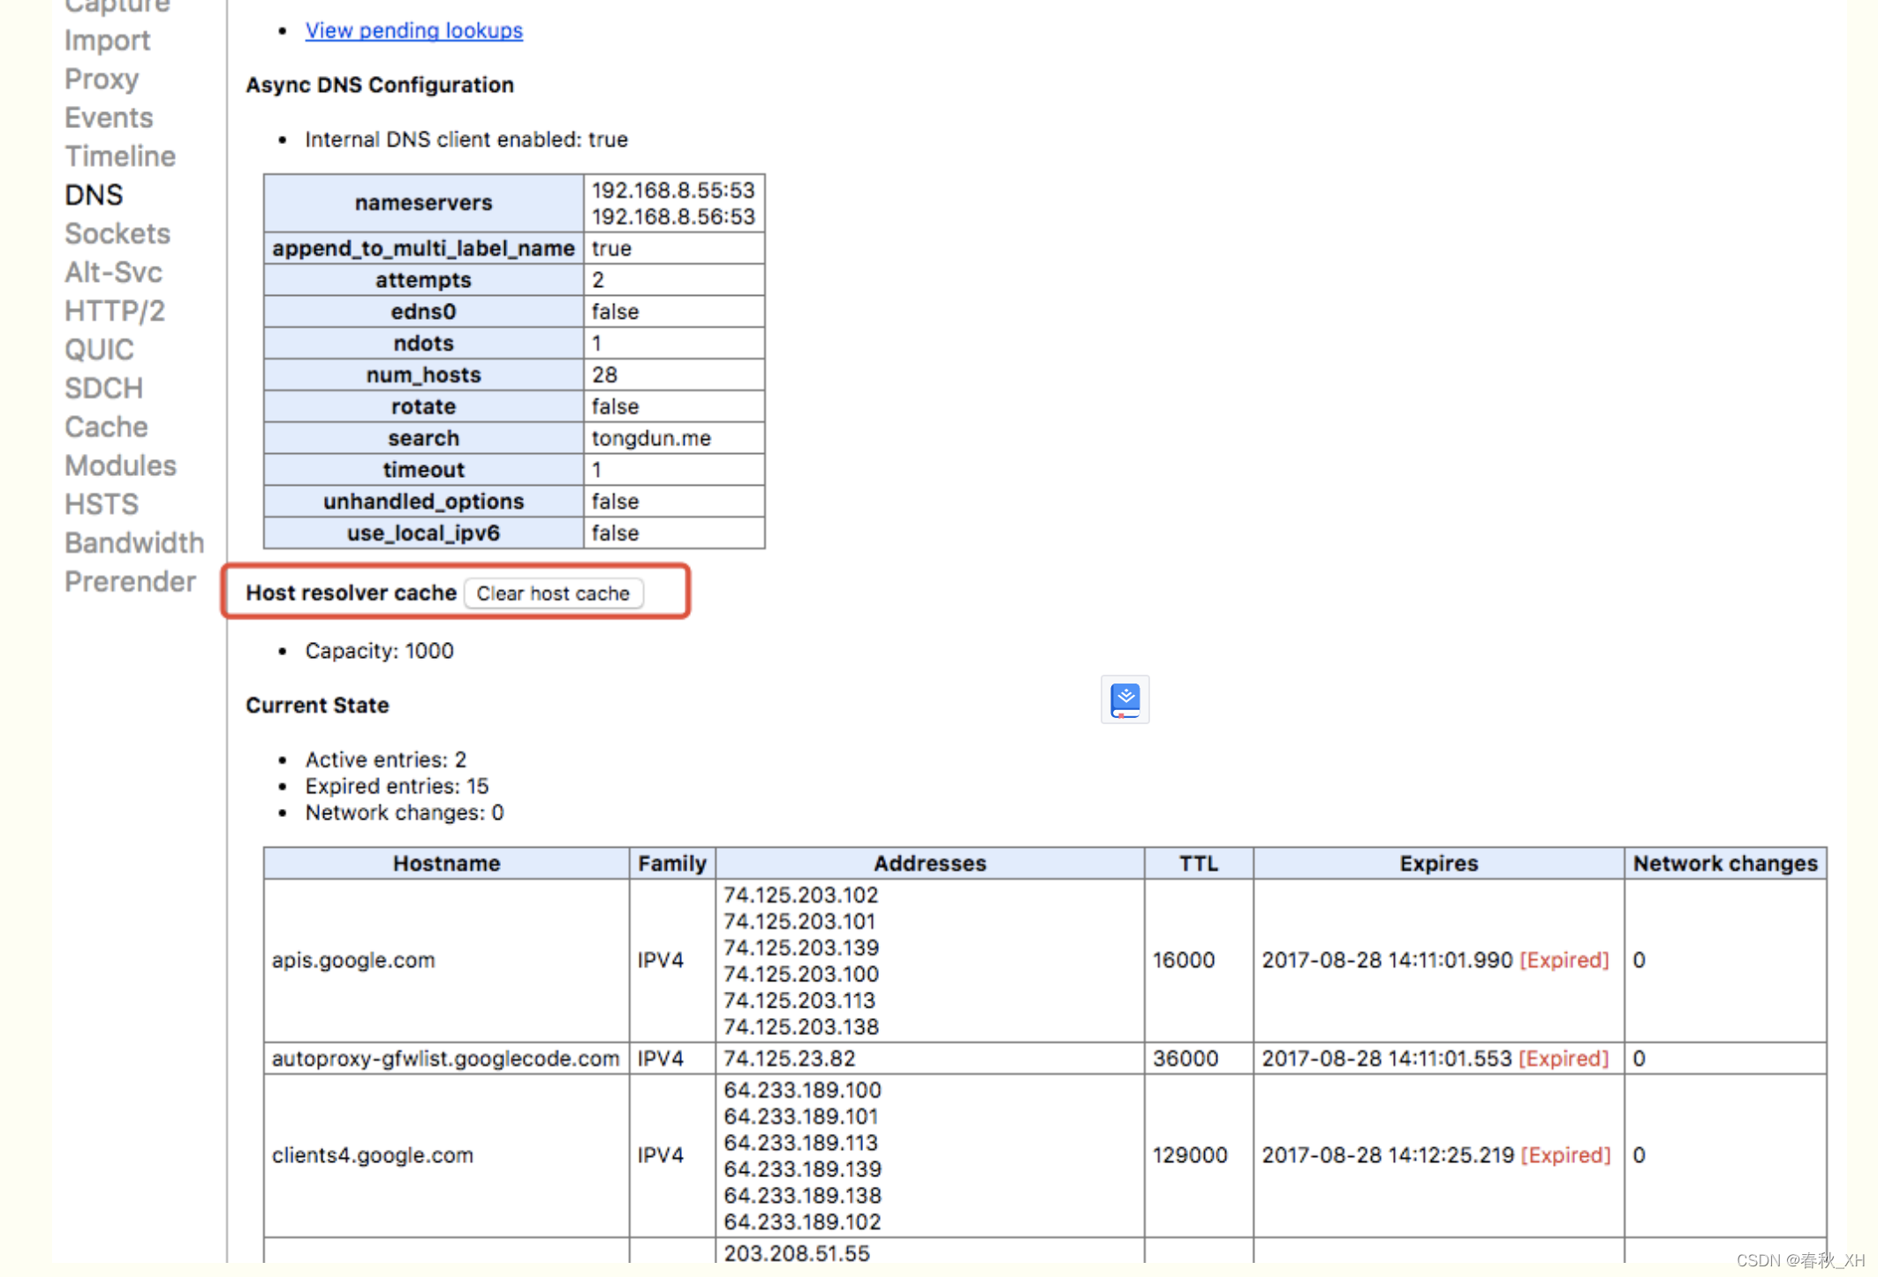The height and width of the screenshot is (1277, 1878).
Task: Select the Modules sidebar item
Action: [x=120, y=465]
